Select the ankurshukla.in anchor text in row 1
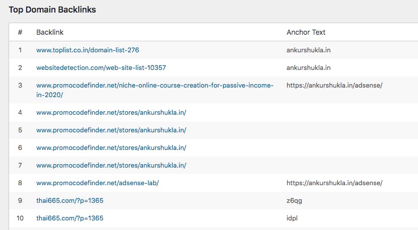The height and width of the screenshot is (230, 418). point(308,50)
